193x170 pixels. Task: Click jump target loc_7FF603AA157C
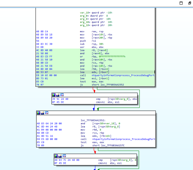click(x=113, y=145)
